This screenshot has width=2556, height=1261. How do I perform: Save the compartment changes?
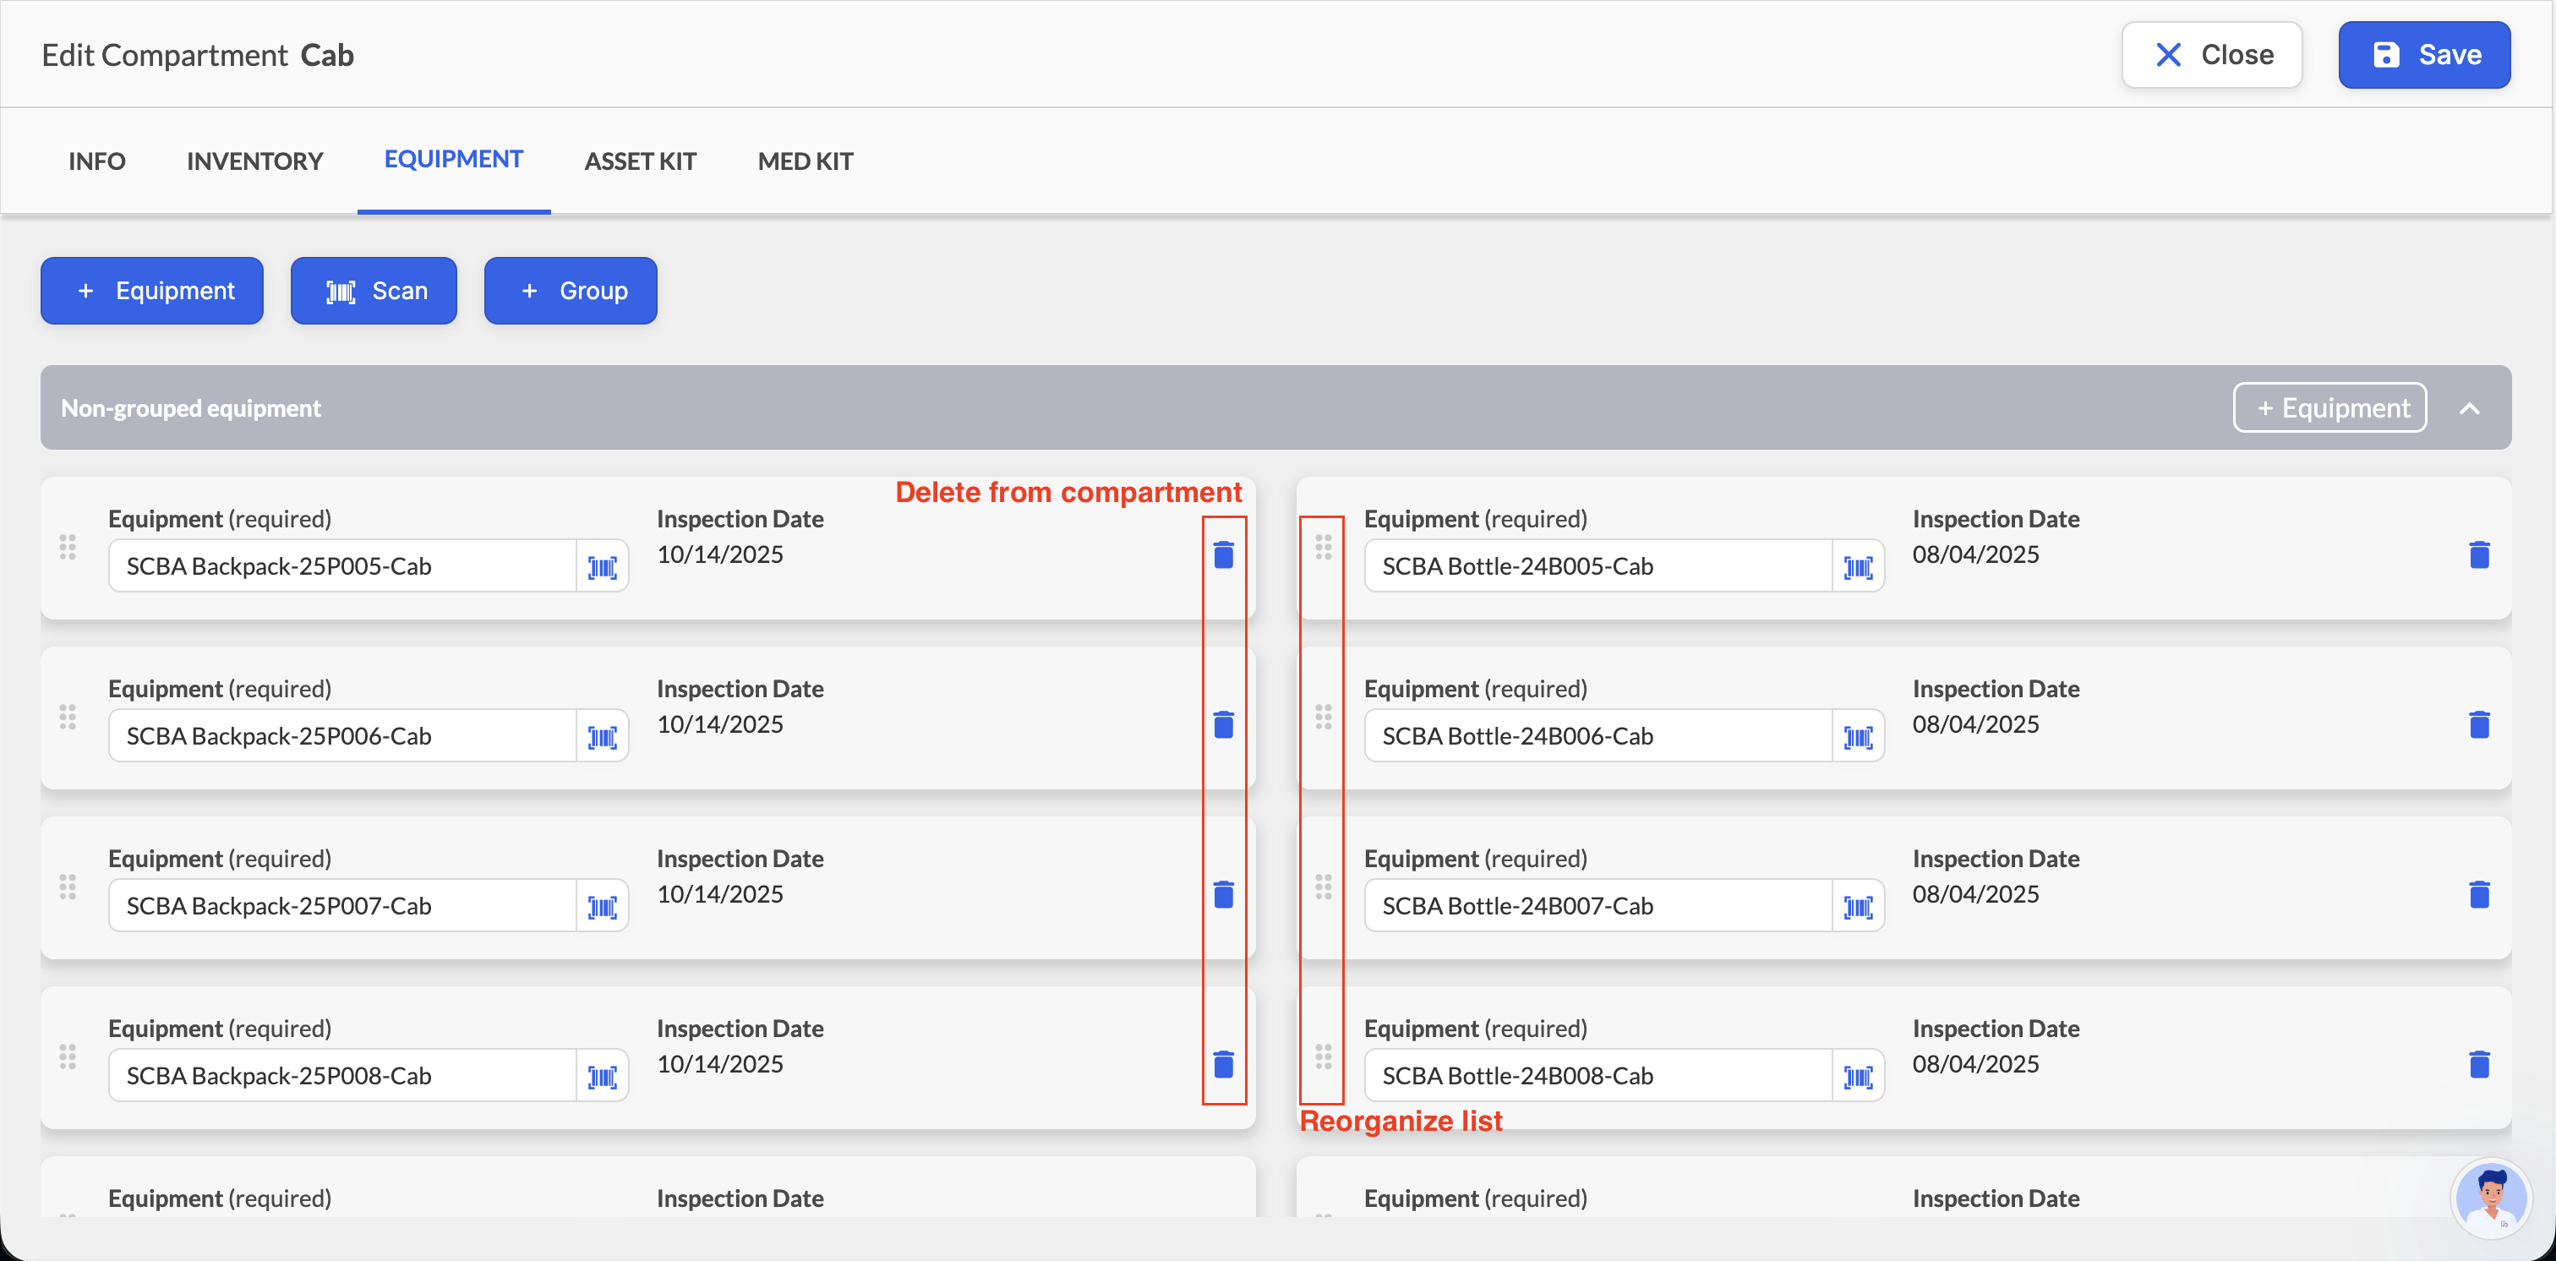(x=2424, y=55)
